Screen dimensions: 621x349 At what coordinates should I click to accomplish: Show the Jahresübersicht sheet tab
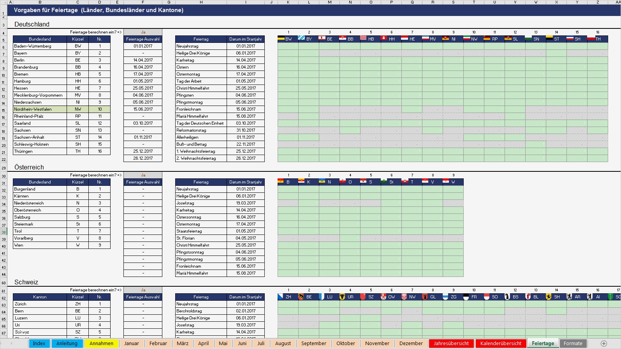point(451,343)
